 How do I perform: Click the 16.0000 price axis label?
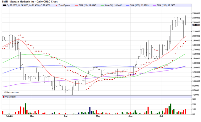pos(196,54)
